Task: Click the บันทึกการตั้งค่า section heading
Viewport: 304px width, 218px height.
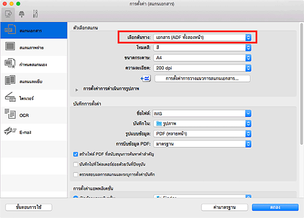Action: [87, 104]
